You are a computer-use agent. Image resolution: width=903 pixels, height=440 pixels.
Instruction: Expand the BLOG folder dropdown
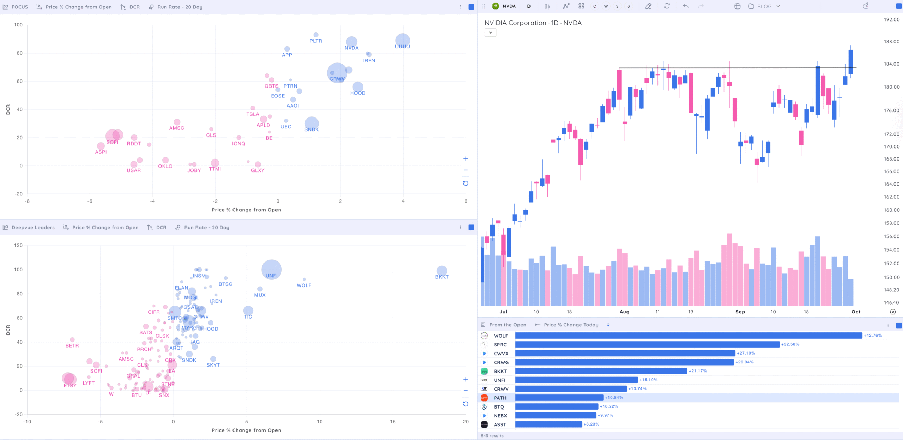778,6
